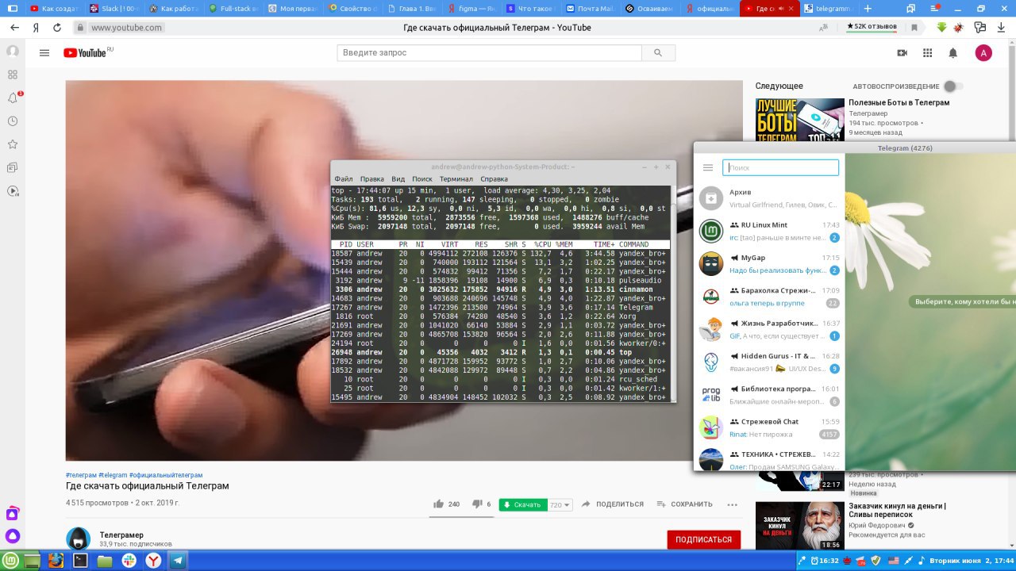This screenshot has width=1016, height=571.
Task: Open the 720 quality dropdown
Action: pyautogui.click(x=561, y=505)
